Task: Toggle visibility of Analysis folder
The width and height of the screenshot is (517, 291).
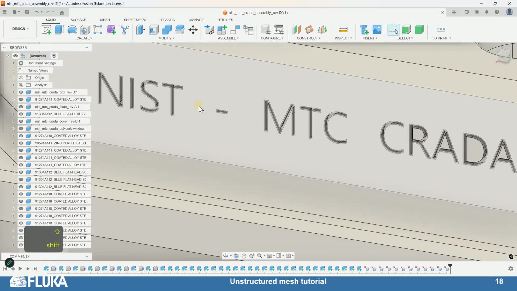Action: (21, 85)
